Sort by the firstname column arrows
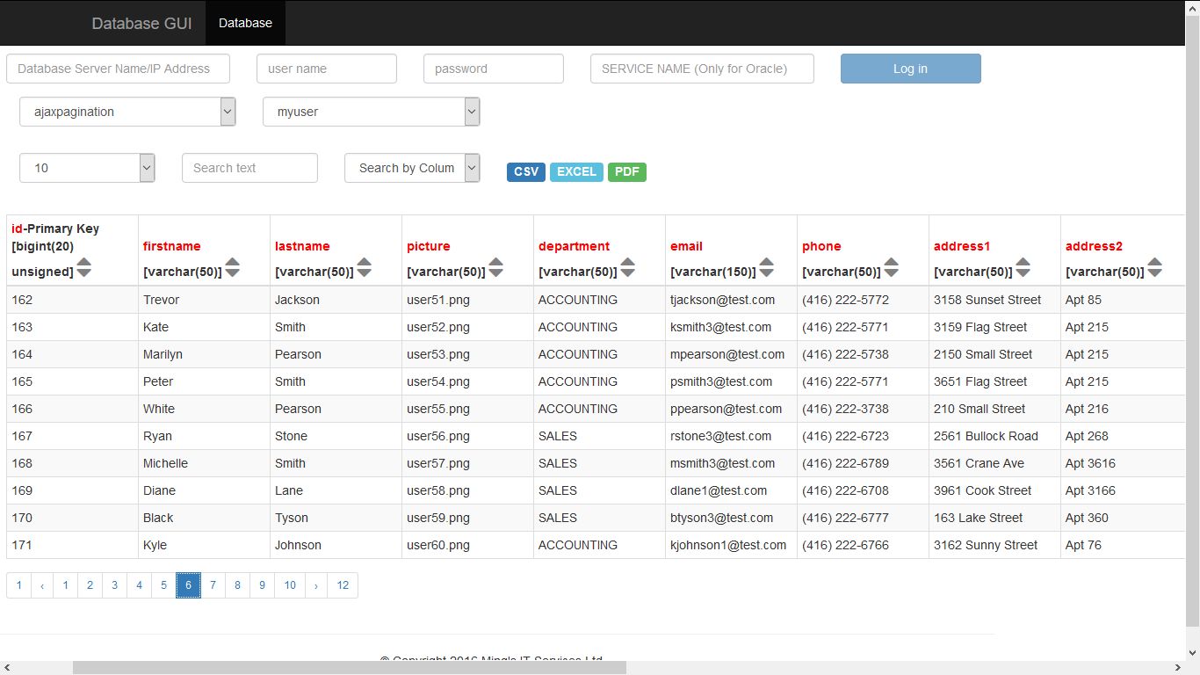This screenshot has height=675, width=1200. coord(232,268)
